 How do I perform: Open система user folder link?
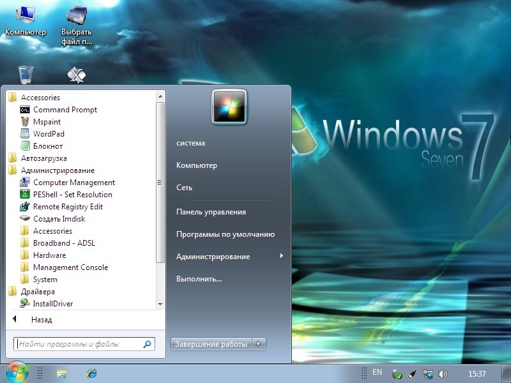point(190,143)
